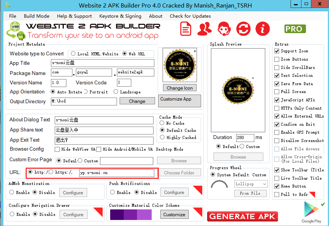Select Local HTML Website option

pos(73,53)
